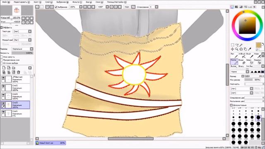Open the Редактировать menu
The height and width of the screenshot is (149, 265).
[x=22, y=2]
